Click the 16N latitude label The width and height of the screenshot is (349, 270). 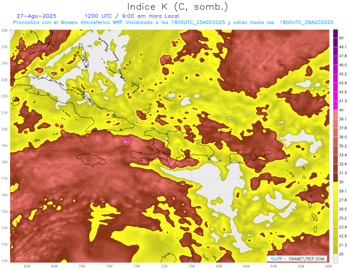4,195
